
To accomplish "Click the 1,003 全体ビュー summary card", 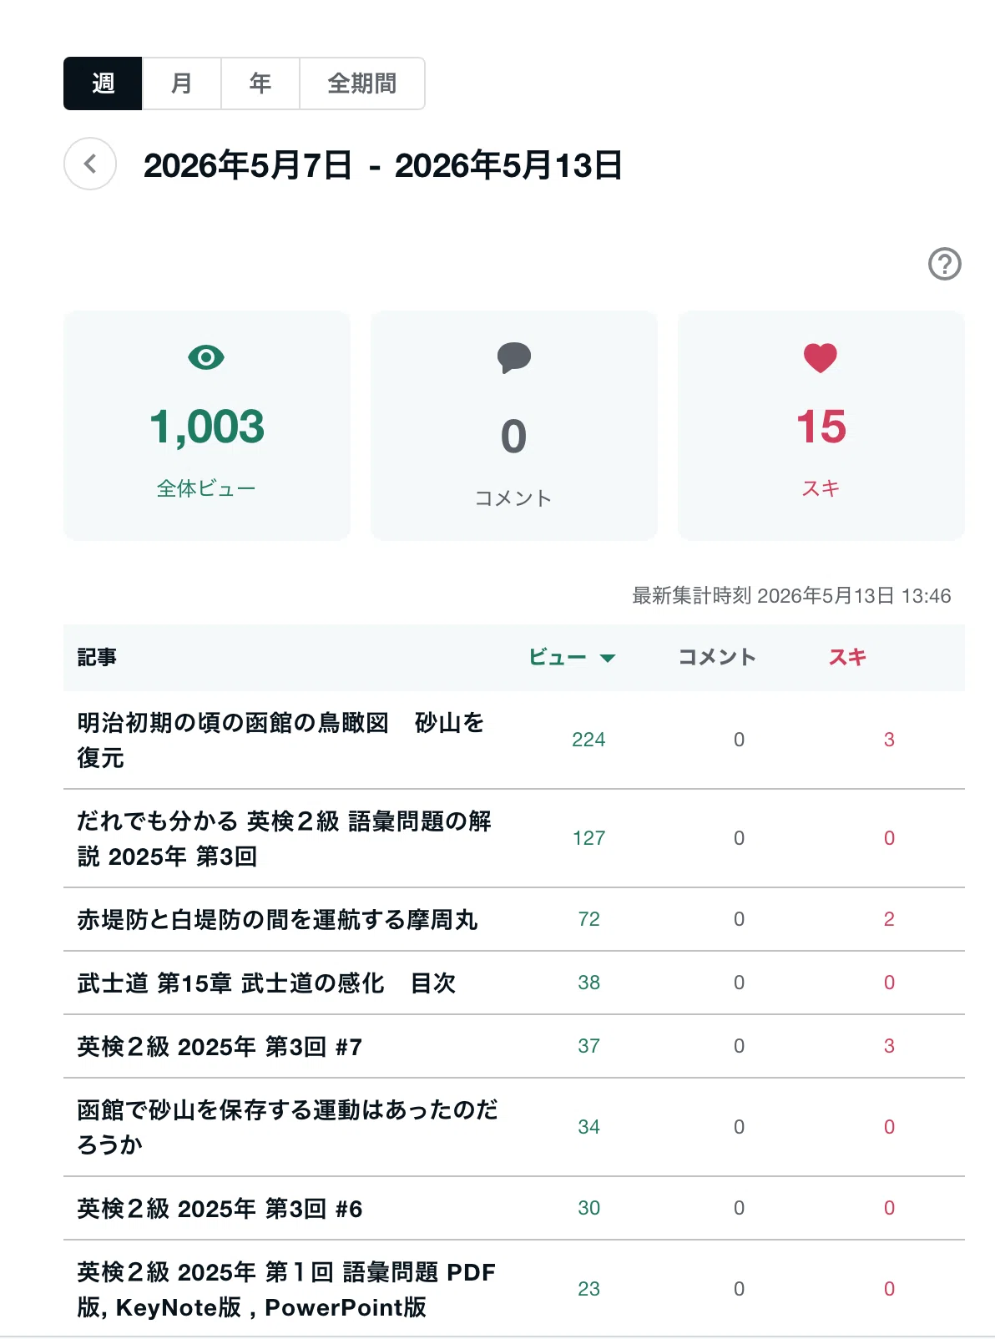I will pyautogui.click(x=207, y=426).
